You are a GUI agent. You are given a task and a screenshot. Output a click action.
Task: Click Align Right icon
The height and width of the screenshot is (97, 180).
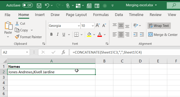pos(127,35)
